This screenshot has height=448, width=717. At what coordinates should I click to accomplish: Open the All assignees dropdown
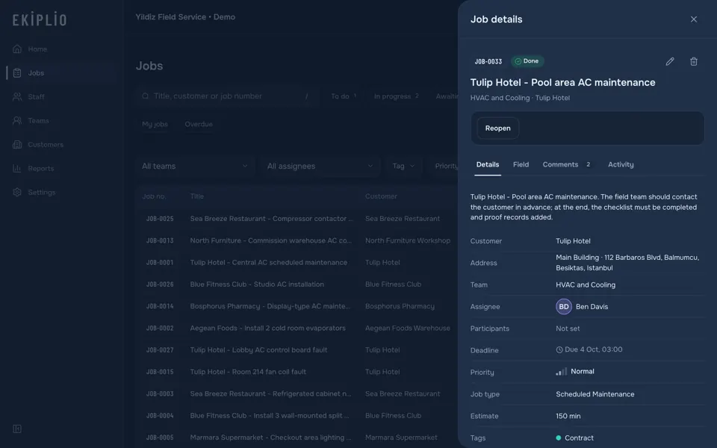[320, 166]
